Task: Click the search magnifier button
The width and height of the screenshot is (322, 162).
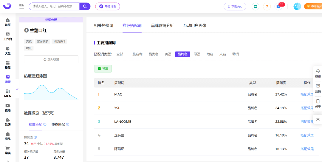Action: point(85,6)
